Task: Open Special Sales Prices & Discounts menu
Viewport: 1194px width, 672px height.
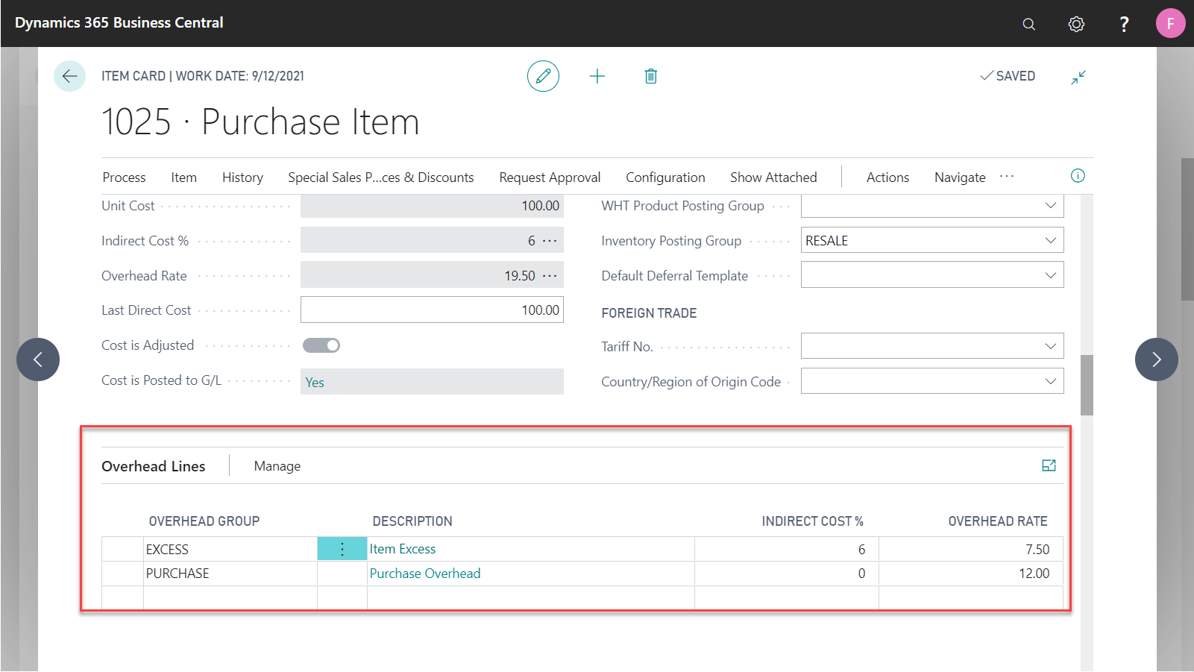Action: [x=381, y=178]
